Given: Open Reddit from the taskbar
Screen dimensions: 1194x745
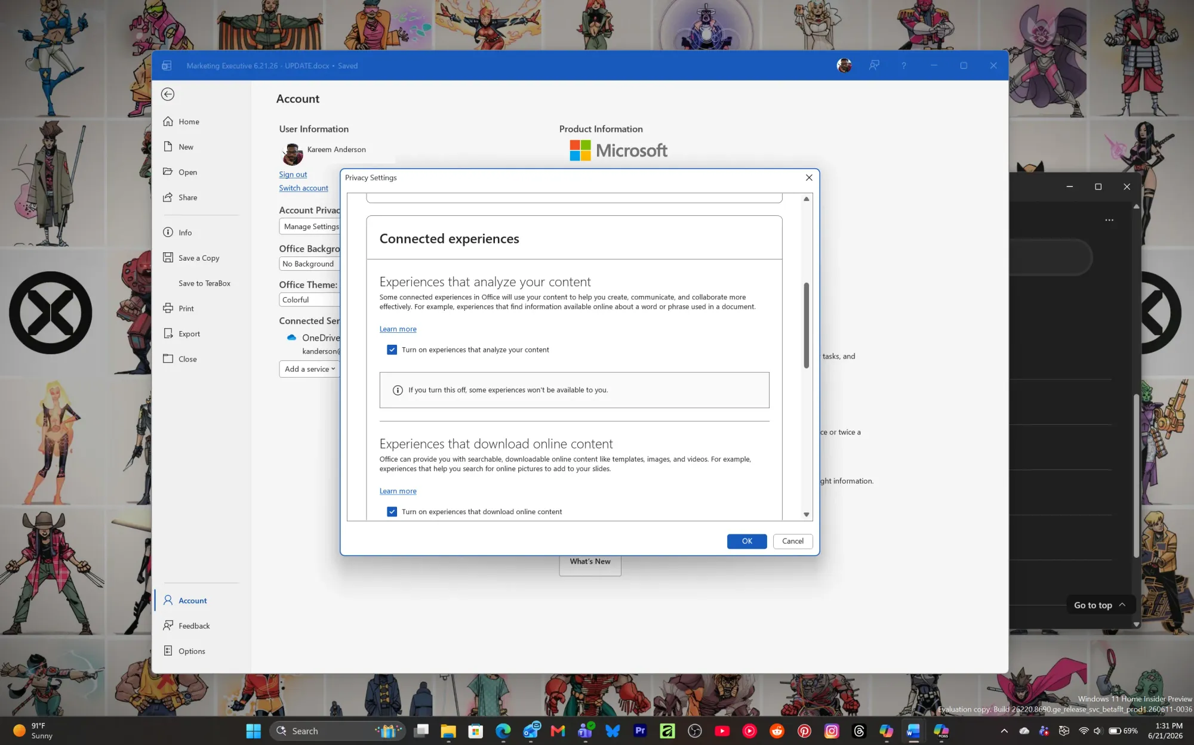Looking at the screenshot, I should pyautogui.click(x=777, y=731).
